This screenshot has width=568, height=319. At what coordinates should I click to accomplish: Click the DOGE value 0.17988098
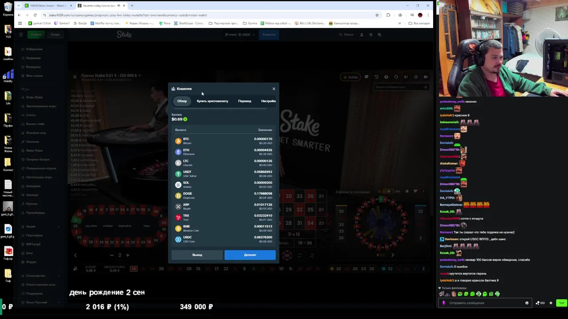[263, 194]
